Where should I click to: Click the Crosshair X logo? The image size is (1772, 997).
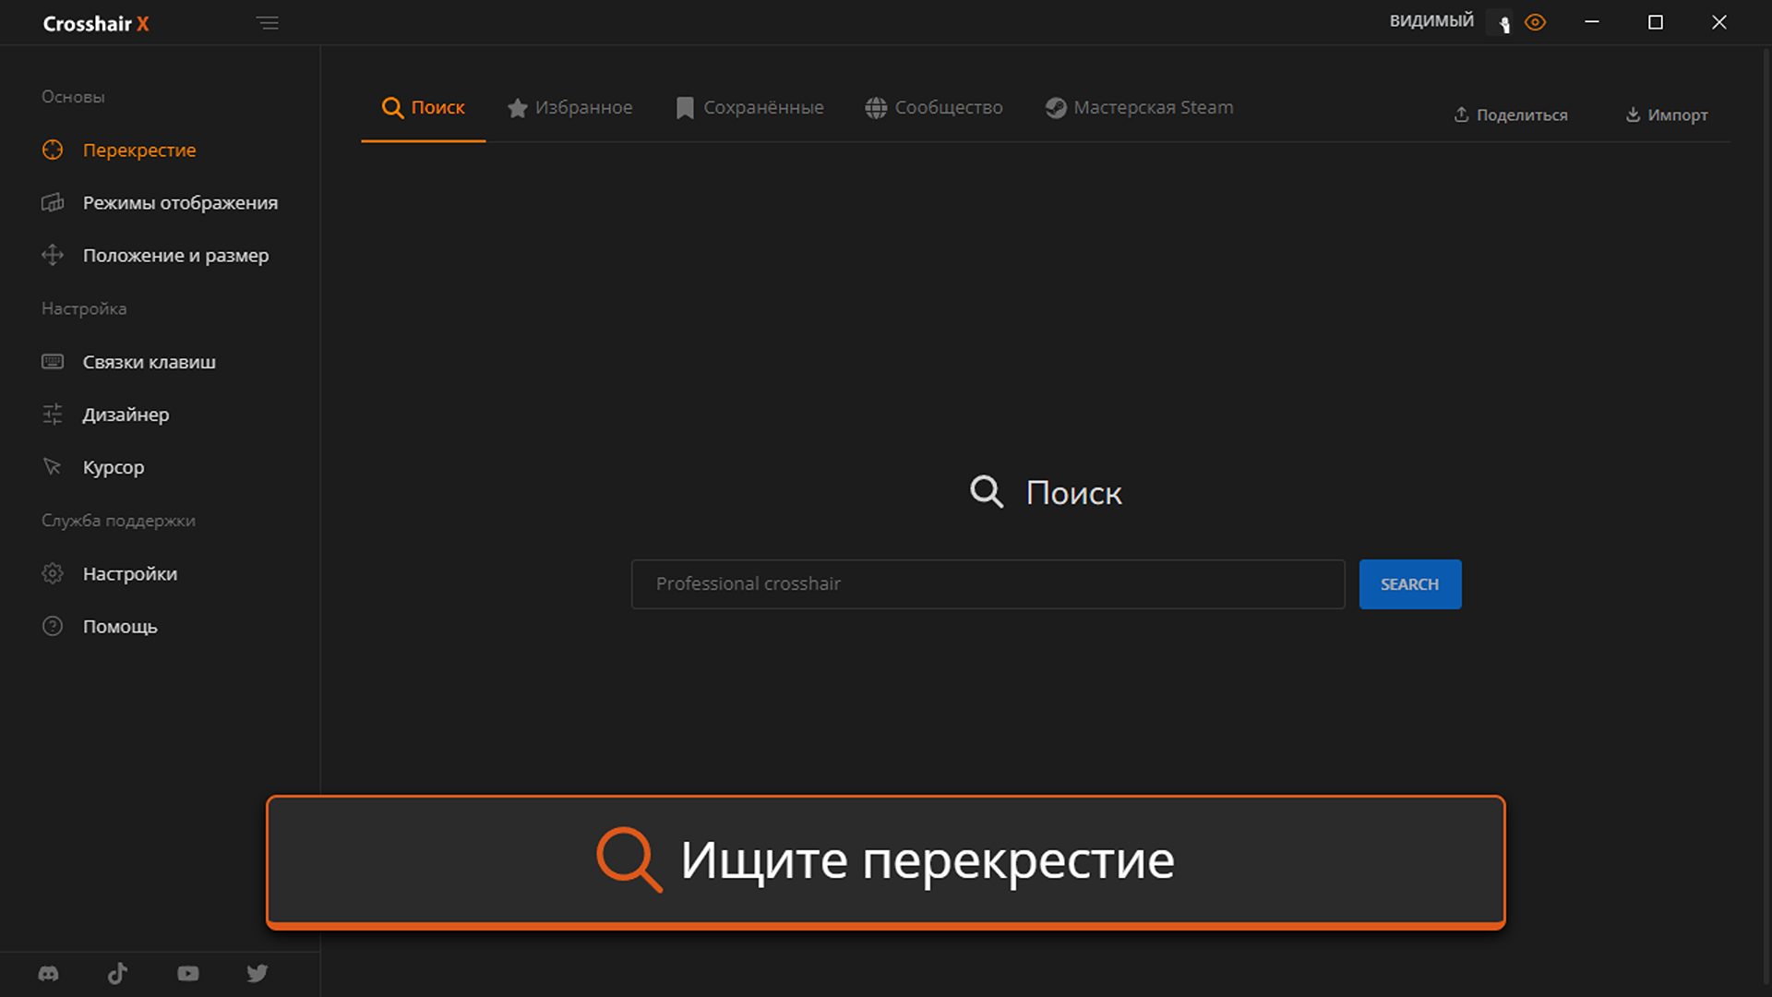pos(96,24)
